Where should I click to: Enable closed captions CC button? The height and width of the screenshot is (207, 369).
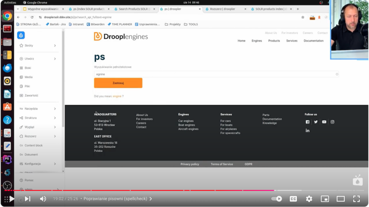[293, 199]
